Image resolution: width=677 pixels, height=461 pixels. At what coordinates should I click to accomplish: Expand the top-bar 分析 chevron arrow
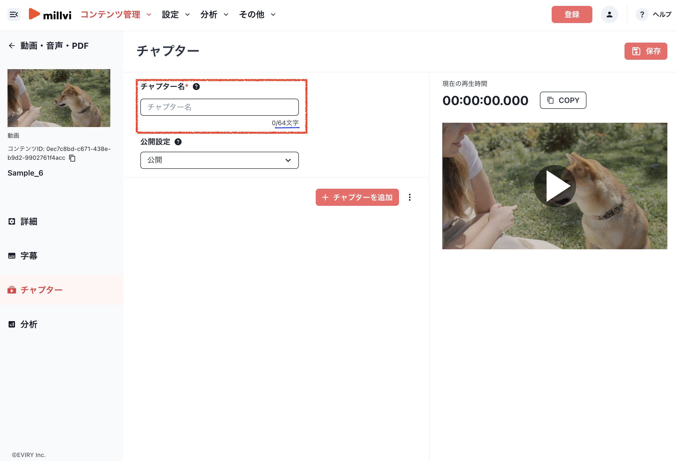pos(226,14)
